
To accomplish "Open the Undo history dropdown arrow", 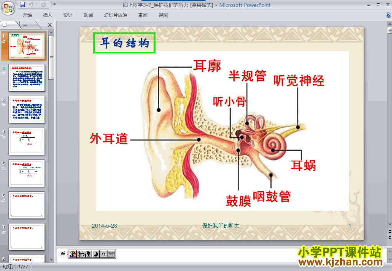I will point(36,5).
